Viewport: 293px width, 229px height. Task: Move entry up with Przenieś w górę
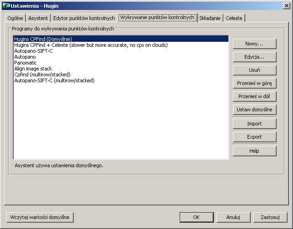pos(254,83)
